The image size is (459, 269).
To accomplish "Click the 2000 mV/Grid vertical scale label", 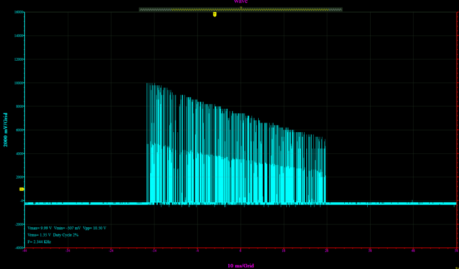I will [6, 130].
